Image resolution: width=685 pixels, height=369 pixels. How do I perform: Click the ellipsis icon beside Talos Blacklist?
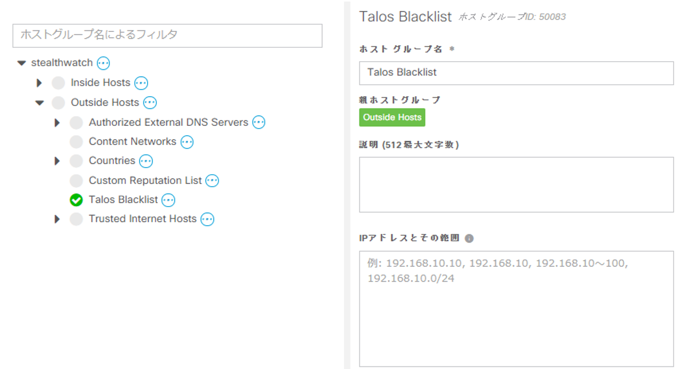pyautogui.click(x=168, y=200)
